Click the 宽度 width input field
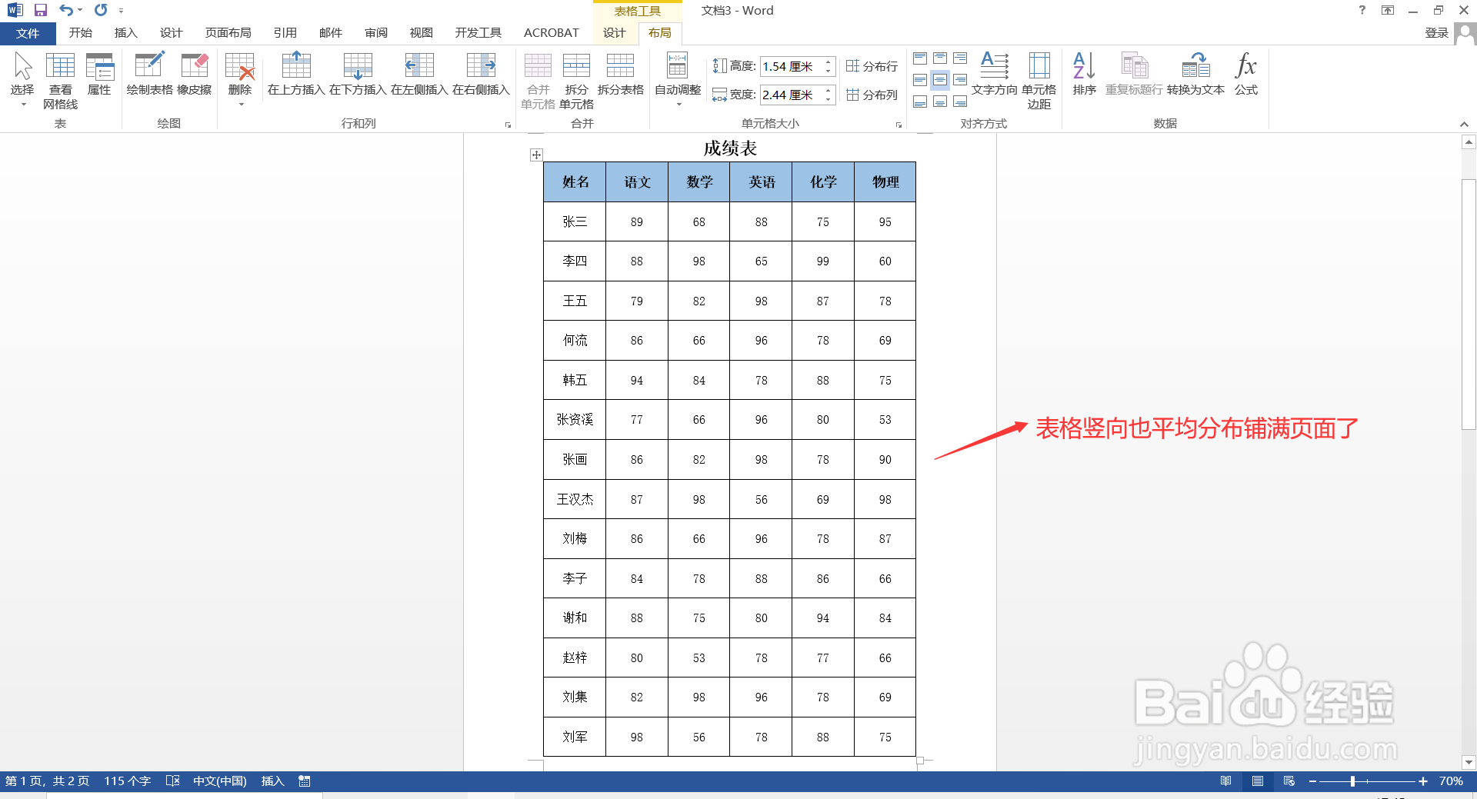This screenshot has width=1477, height=799. pos(791,95)
